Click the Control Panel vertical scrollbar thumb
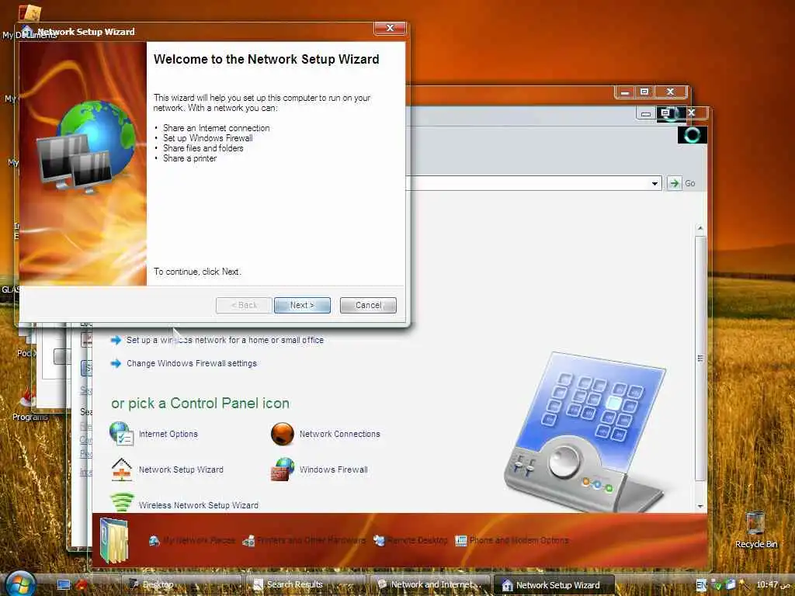The height and width of the screenshot is (596, 795). click(700, 358)
